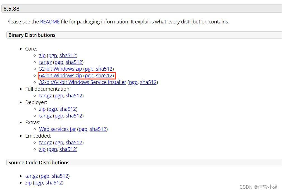Click the Embedded: list label
282x192 pixels.
point(38,136)
